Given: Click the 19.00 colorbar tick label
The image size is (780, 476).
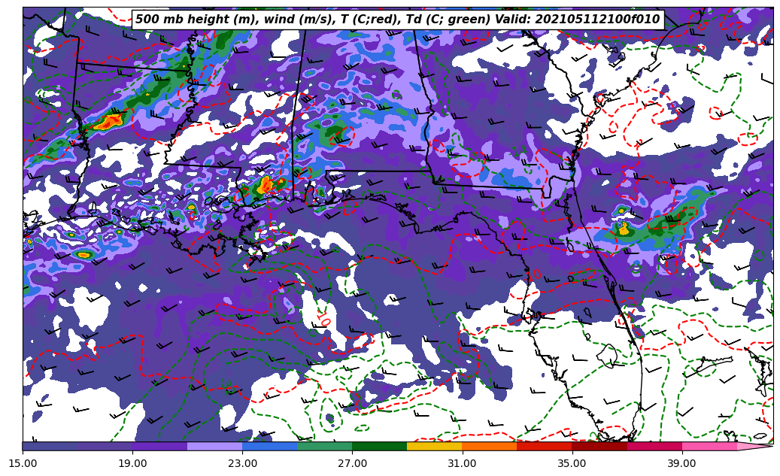Looking at the screenshot, I should click(x=132, y=463).
